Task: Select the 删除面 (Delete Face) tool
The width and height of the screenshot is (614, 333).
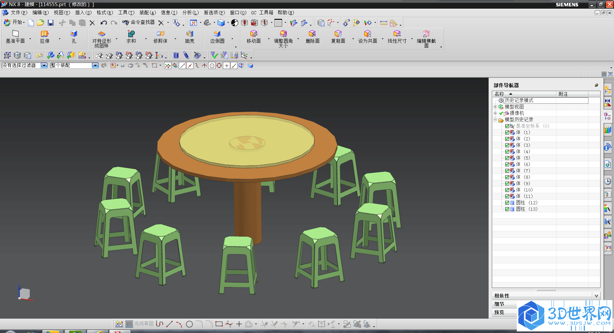Action: (312, 34)
